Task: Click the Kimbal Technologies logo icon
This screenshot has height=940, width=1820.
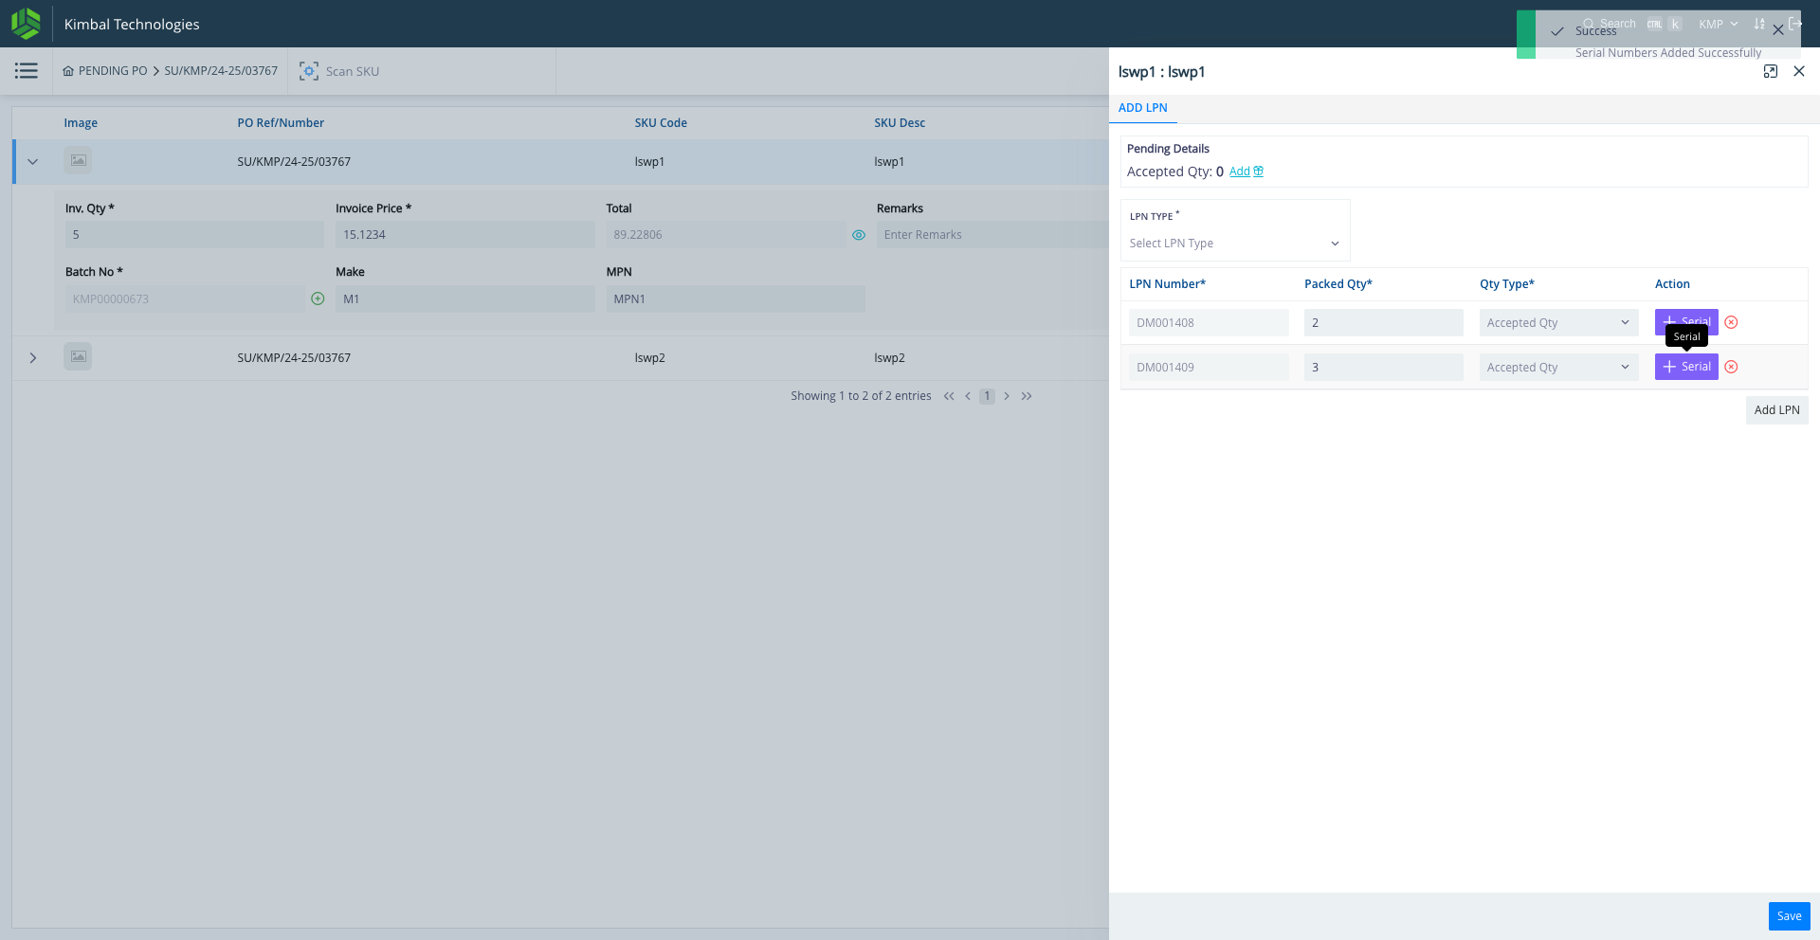Action: [26, 24]
